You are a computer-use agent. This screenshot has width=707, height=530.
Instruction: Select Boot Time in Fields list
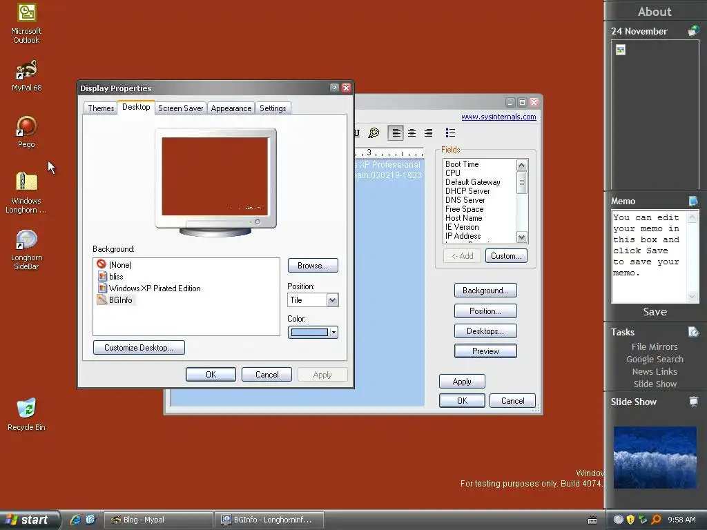point(462,164)
